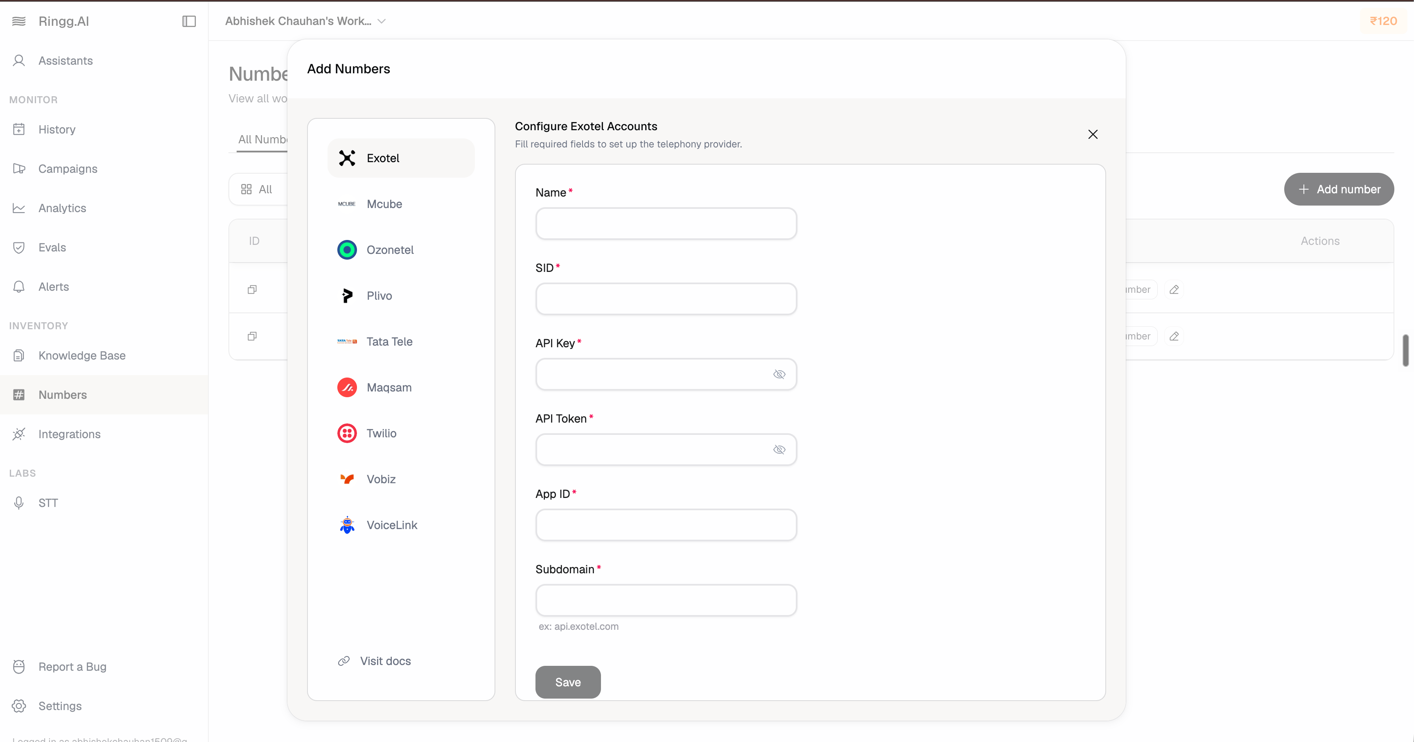Select the Numbers hash icon
This screenshot has height=742, width=1414.
click(x=19, y=394)
